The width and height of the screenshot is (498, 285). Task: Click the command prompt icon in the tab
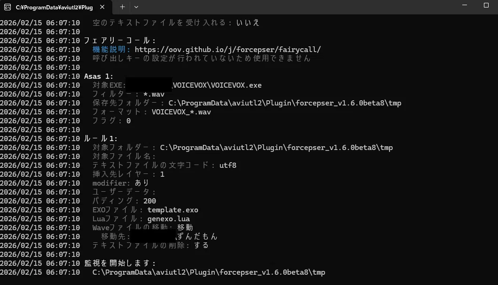(8, 7)
